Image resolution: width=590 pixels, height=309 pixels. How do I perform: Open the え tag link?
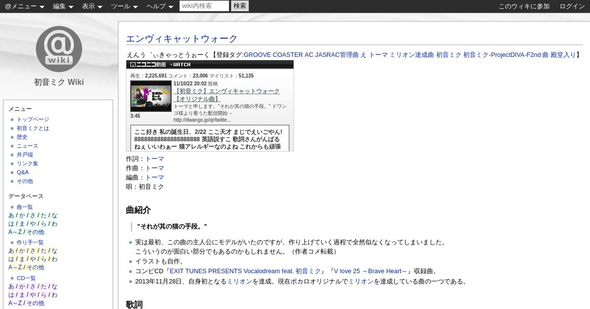363,55
